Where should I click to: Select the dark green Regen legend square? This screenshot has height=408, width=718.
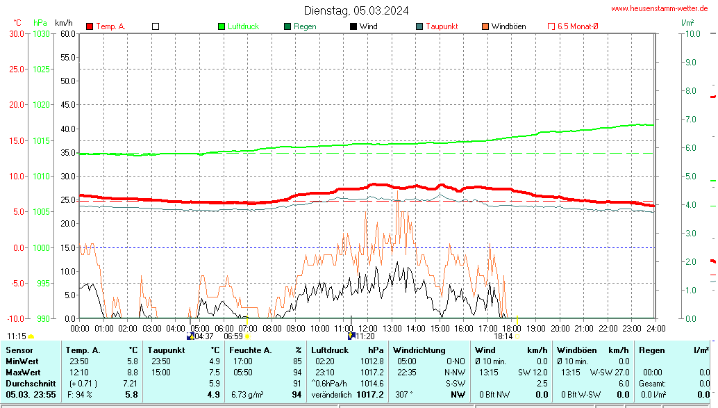pyautogui.click(x=287, y=26)
